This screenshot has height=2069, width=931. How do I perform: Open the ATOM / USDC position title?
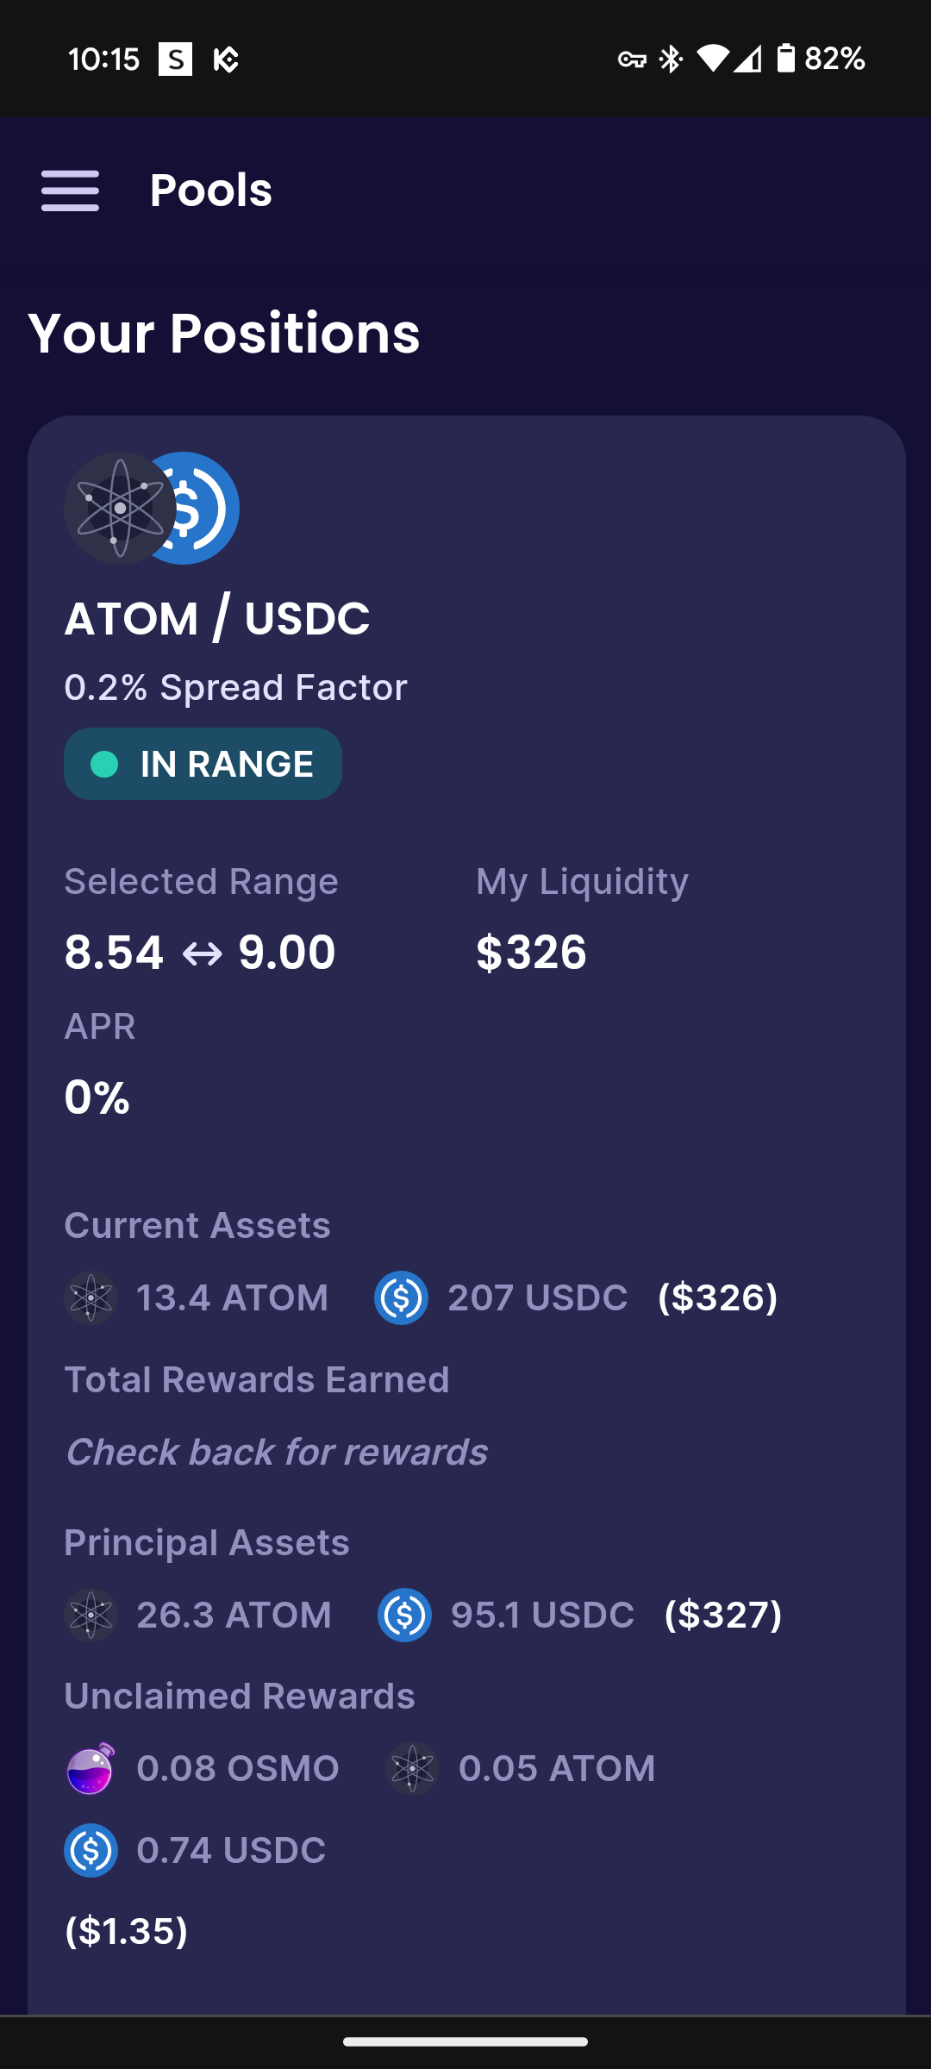click(x=217, y=619)
